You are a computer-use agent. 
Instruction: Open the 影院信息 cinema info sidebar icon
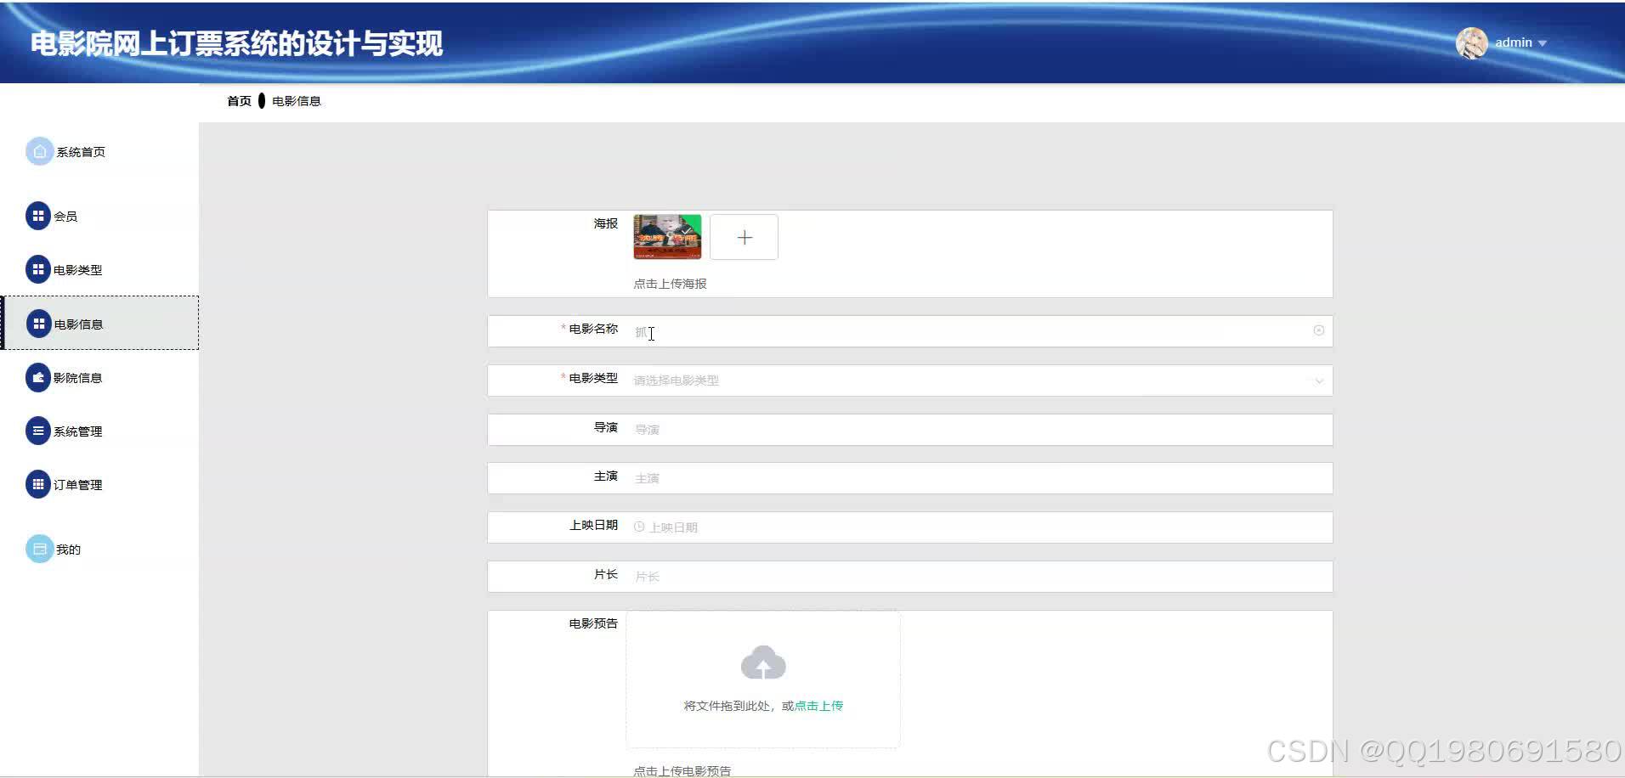tap(38, 376)
